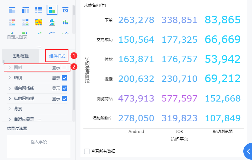Expand the 图例 section chevron
The width and height of the screenshot is (252, 160).
pos(9,67)
